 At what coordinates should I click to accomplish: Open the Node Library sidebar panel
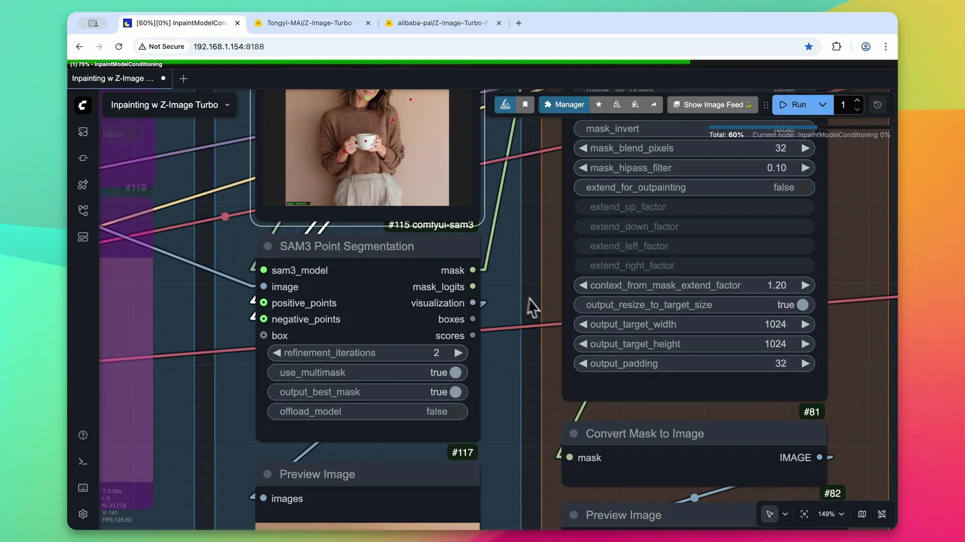click(83, 185)
